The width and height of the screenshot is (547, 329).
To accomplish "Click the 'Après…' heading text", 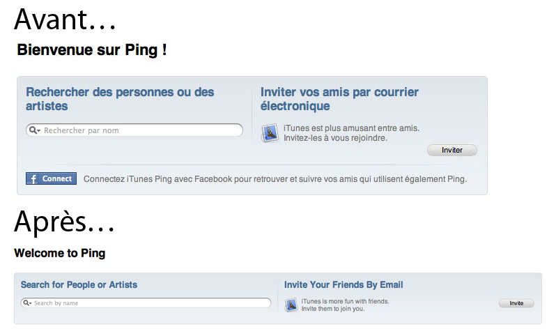I will click(x=65, y=222).
